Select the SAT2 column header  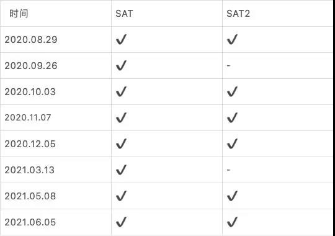point(238,14)
